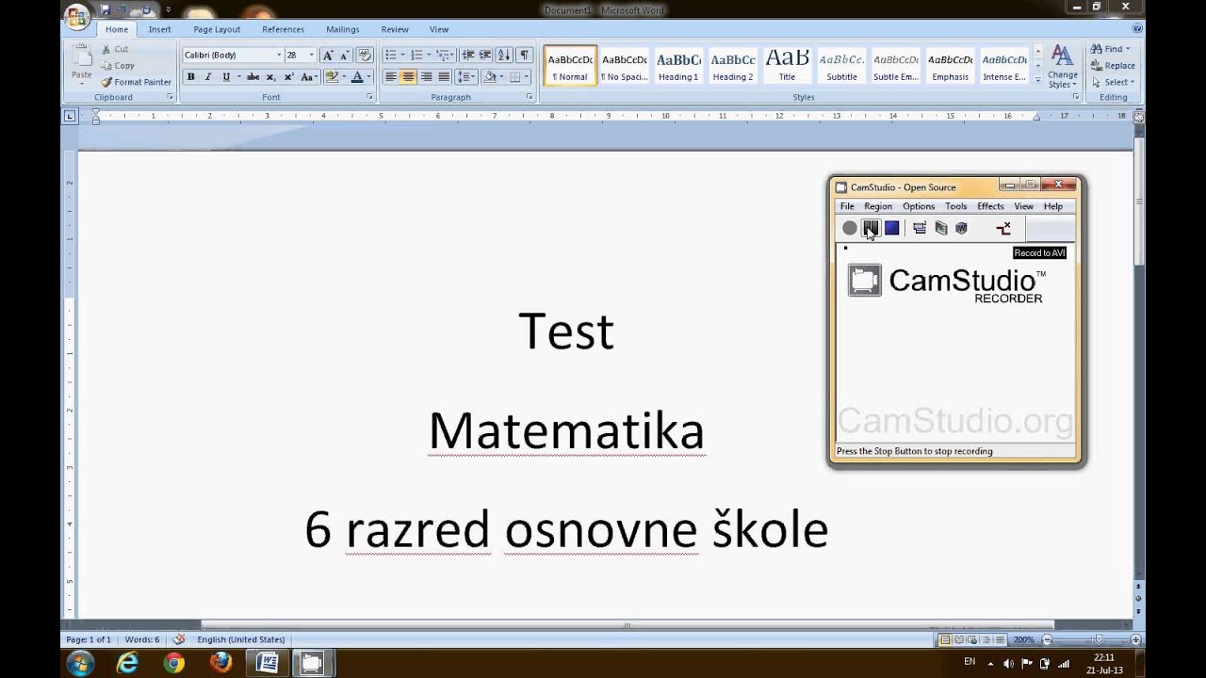Apply the Normal style
Screen dimensions: 1206x678
point(570,66)
